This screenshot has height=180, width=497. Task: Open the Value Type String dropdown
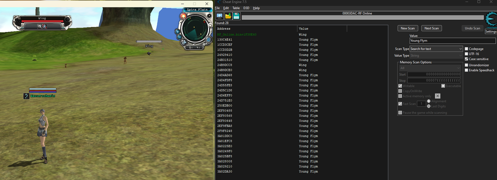(436, 55)
